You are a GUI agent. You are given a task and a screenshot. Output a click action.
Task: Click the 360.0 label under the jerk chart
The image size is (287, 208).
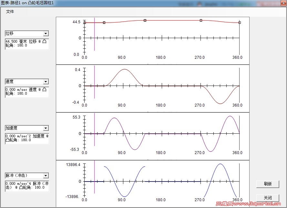(x=237, y=200)
